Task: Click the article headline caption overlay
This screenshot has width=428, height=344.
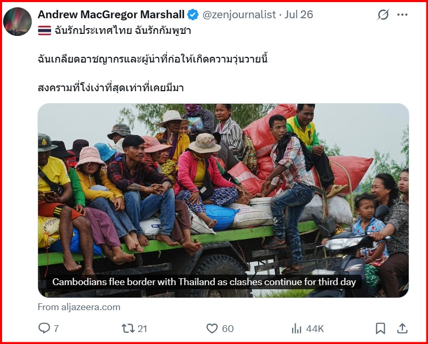Action: coord(204,282)
